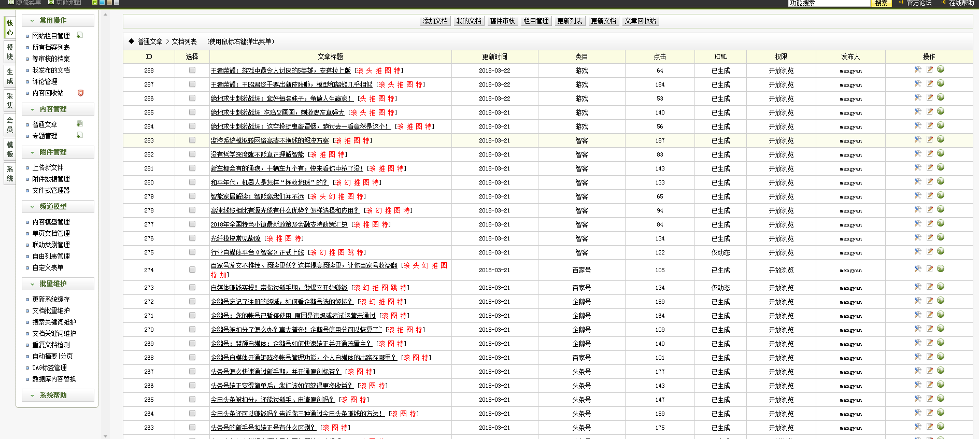
Task: Click the hammer tools icon for article 286
Action: pyautogui.click(x=917, y=97)
